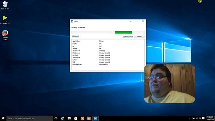Viewport: 215px width, 121px height.
Task: Open the Windows Start menu
Action: (3, 118)
